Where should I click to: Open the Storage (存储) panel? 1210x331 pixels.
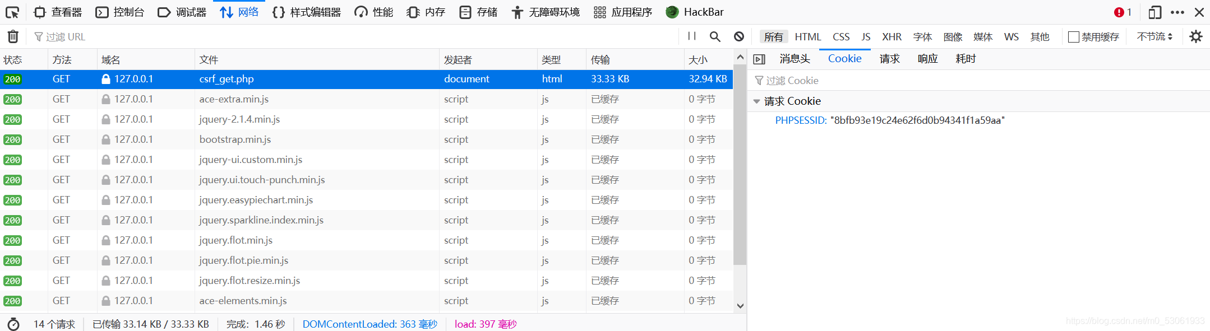tap(478, 12)
